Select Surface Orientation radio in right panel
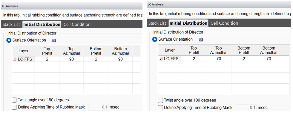This screenshot has width=293, height=113. (x=155, y=39)
